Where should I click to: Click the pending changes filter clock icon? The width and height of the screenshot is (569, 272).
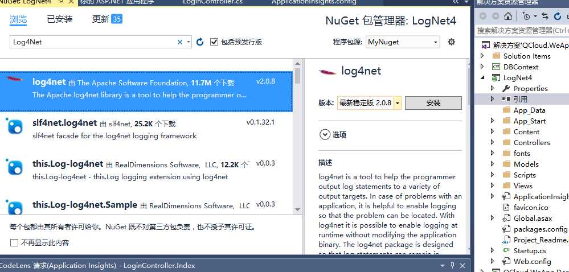(x=526, y=16)
